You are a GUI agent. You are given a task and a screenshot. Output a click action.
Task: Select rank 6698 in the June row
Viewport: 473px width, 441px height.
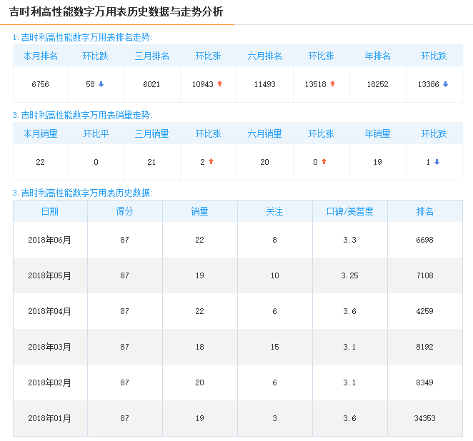pos(424,240)
